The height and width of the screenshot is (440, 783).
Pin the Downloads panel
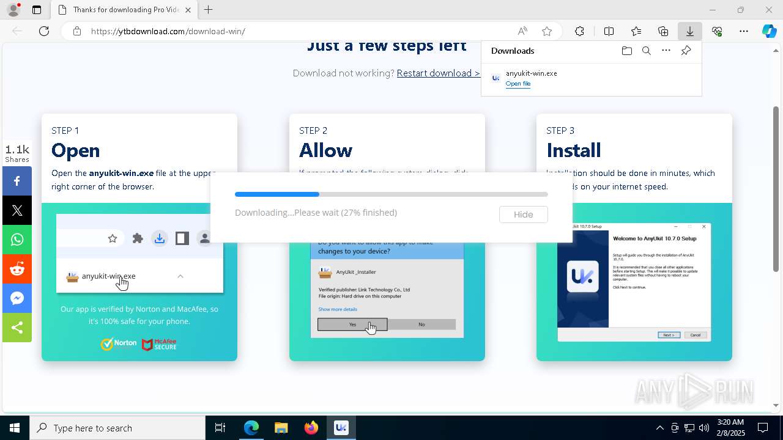[686, 51]
